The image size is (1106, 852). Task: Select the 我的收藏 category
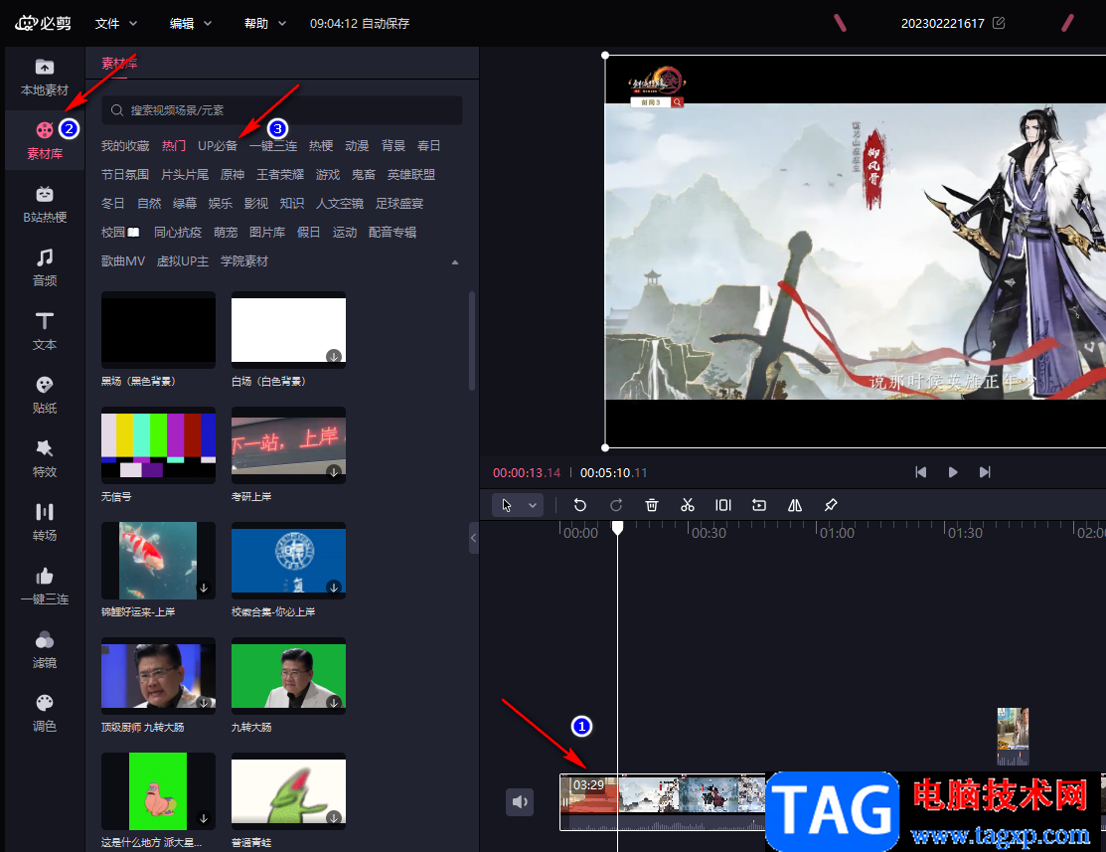(125, 145)
